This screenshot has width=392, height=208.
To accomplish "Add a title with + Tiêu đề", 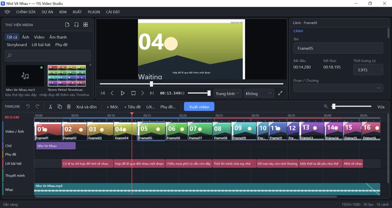I will (132, 107).
